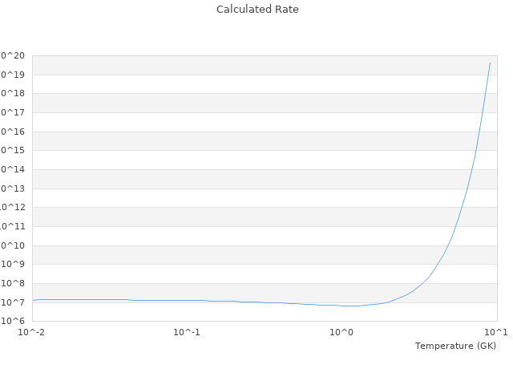The height and width of the screenshot is (385, 513).
Task: Click the 10^6 y-axis tick label
Action: coord(14,322)
